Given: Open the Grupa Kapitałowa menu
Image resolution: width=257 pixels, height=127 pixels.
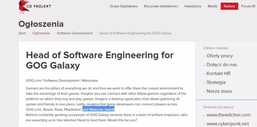Looking at the screenshot, I should point(123,6).
